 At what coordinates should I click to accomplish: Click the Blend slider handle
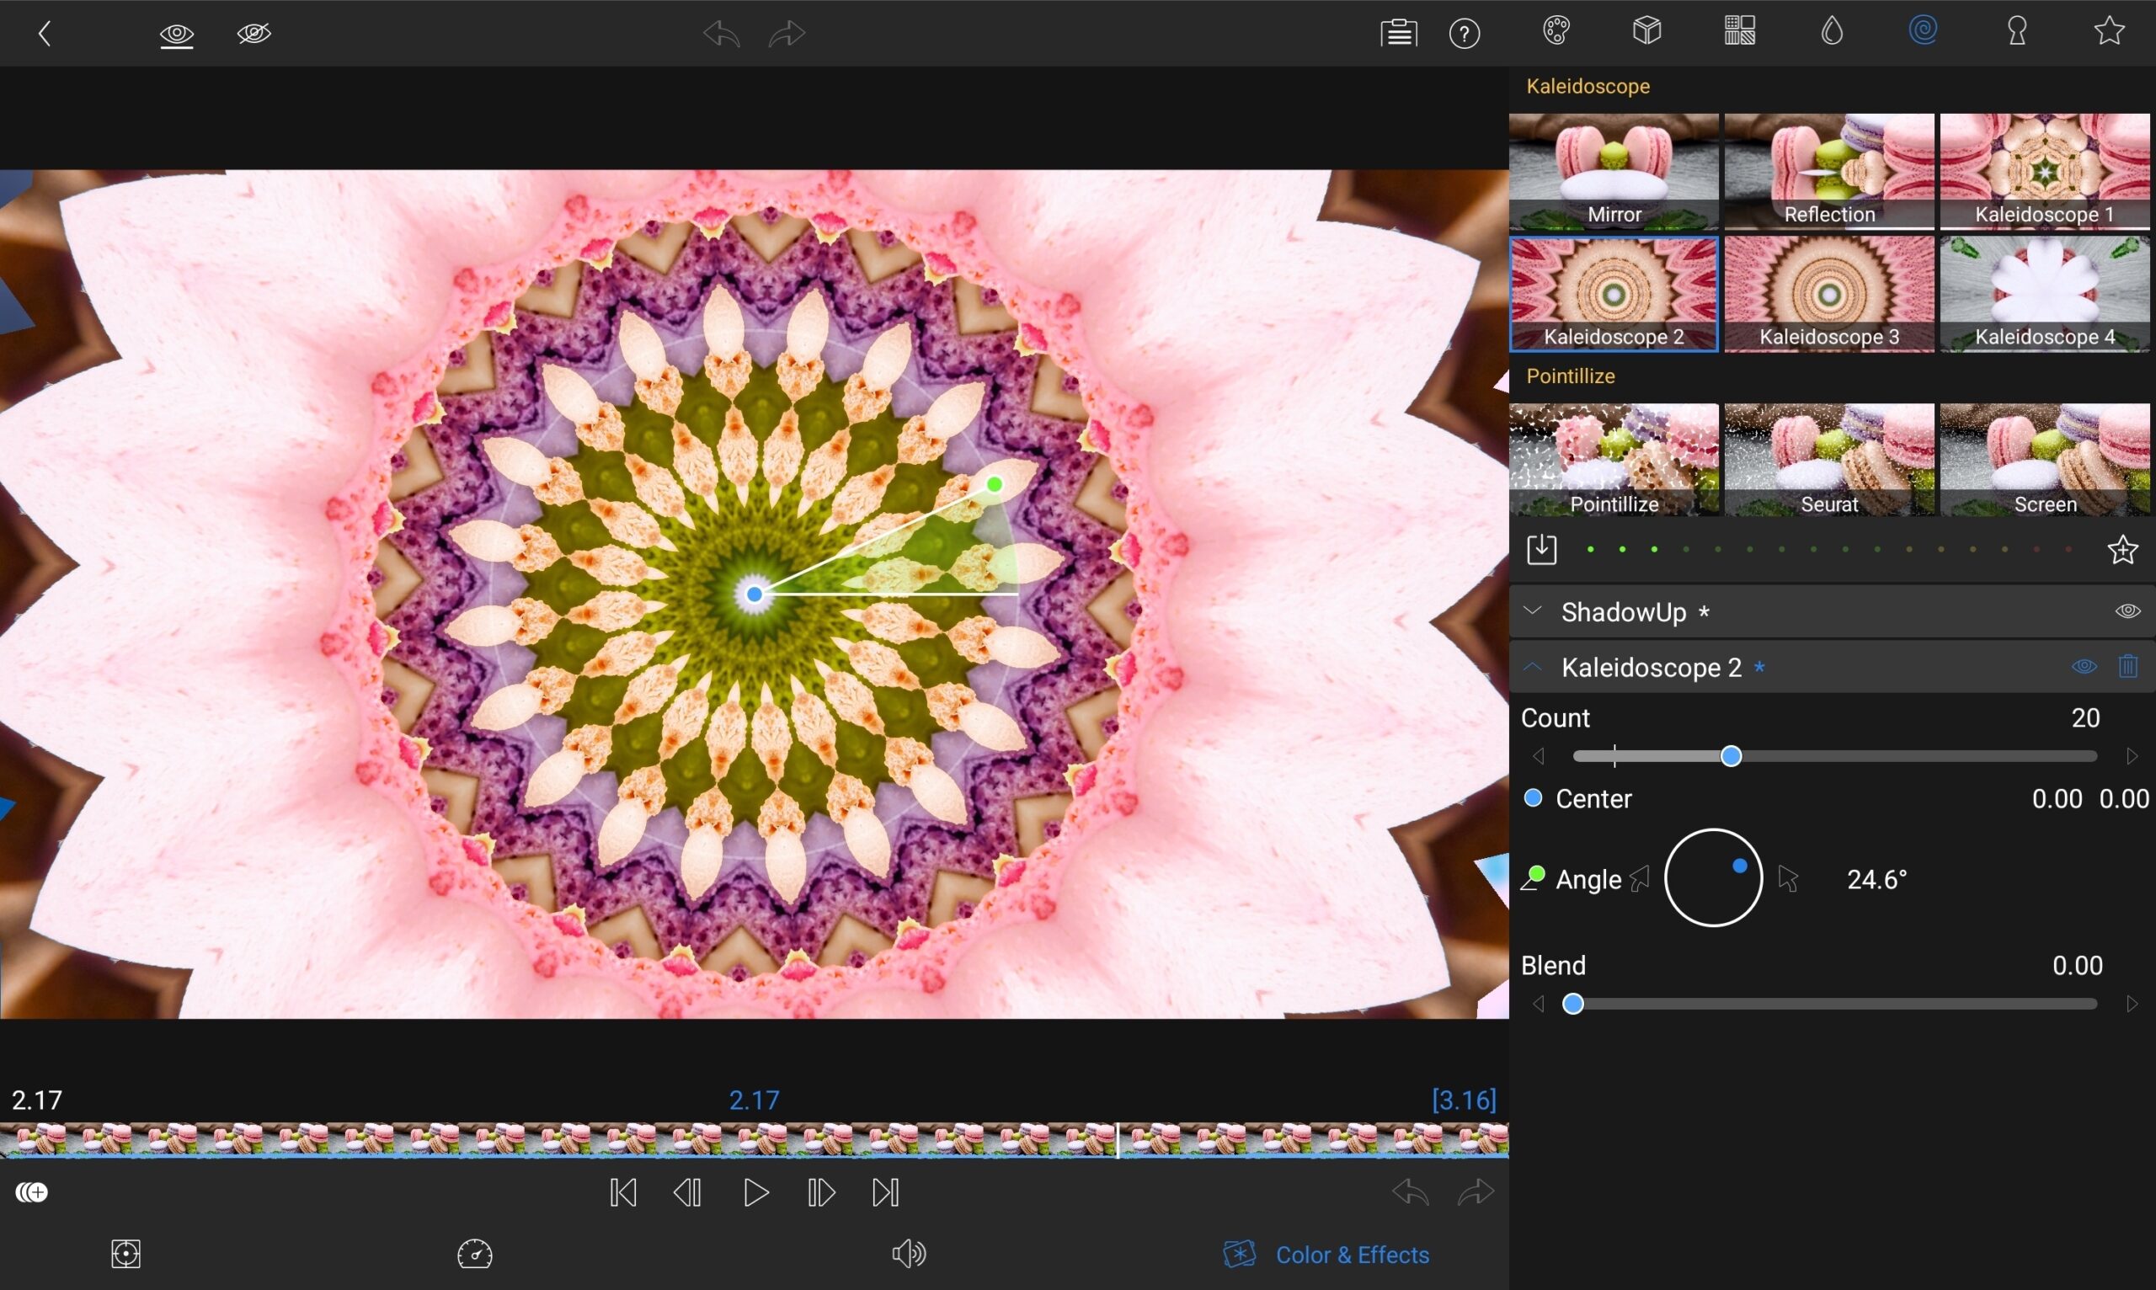click(x=1572, y=1004)
